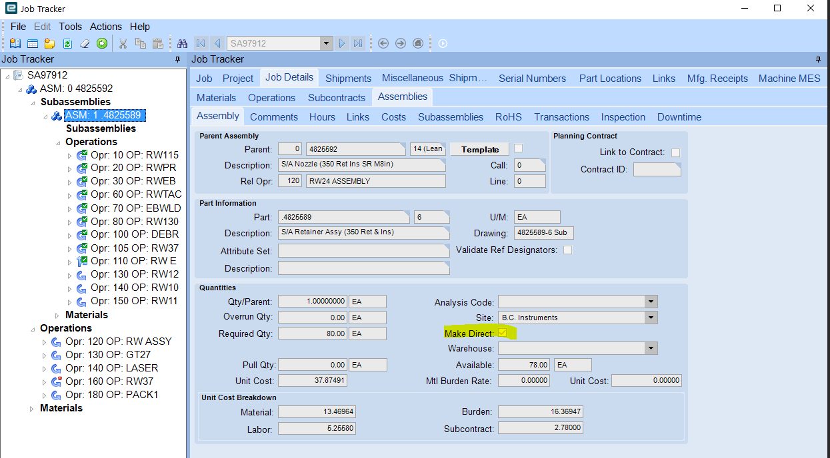Viewport: 830px width, 458px height.
Task: Click the eraser Clear icon
Action: (85, 43)
